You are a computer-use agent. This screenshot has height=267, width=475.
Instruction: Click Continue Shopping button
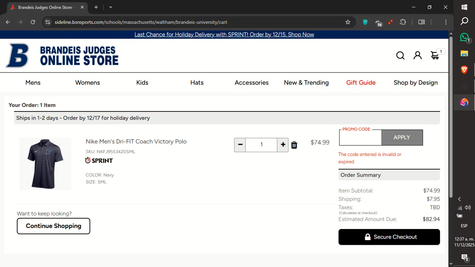pyautogui.click(x=54, y=226)
